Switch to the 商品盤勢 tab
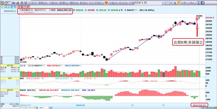Screen dimensions: 217x109 [x=10, y=7]
